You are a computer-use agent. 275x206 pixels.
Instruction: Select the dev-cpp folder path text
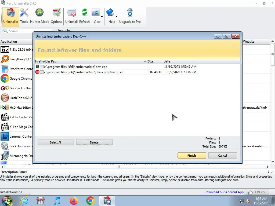(75, 67)
